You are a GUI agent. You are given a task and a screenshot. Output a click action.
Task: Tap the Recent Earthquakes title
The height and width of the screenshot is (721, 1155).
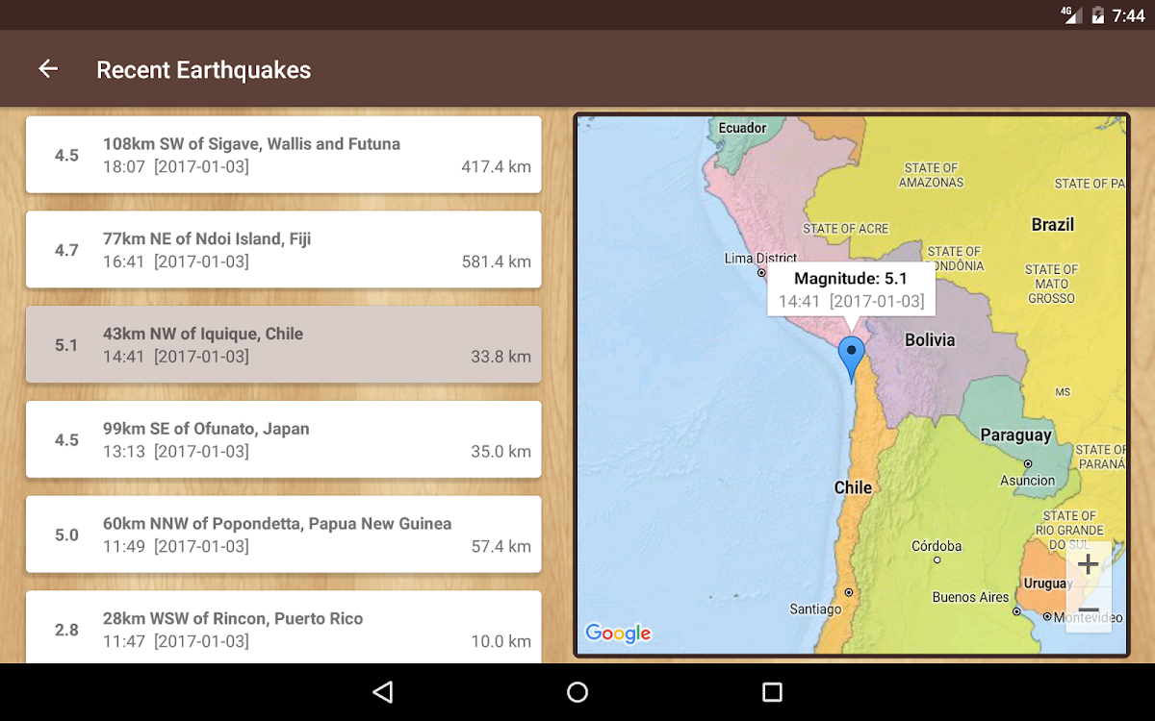pyautogui.click(x=204, y=70)
